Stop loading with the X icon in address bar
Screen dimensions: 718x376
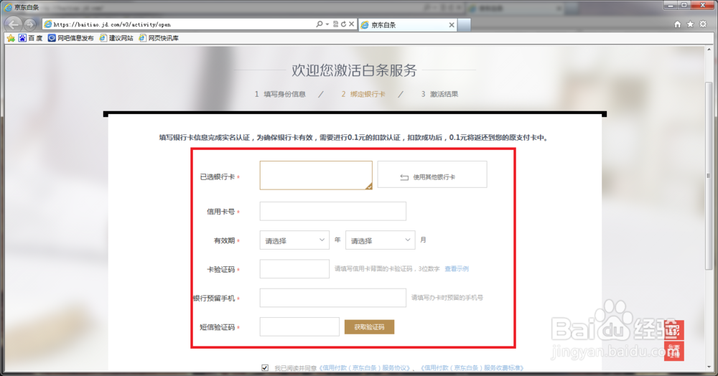(x=352, y=24)
